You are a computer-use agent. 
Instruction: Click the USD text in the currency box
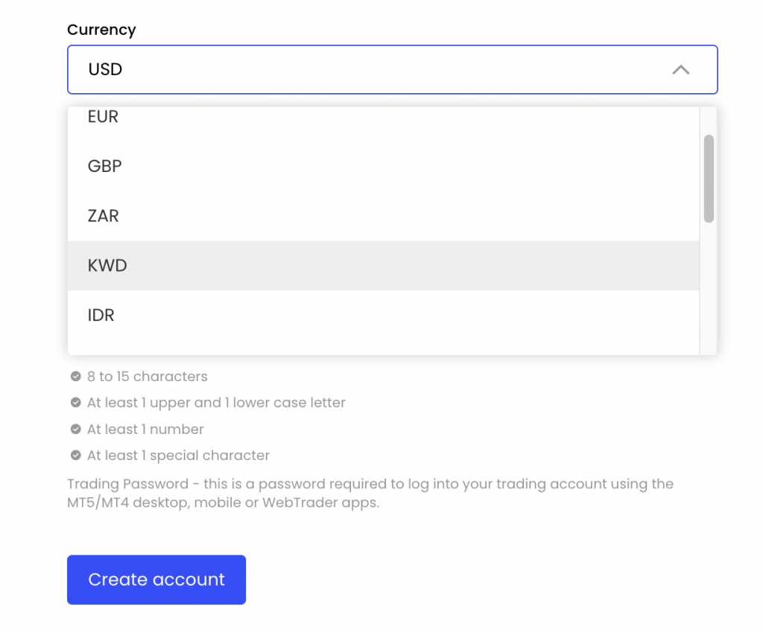[105, 69]
